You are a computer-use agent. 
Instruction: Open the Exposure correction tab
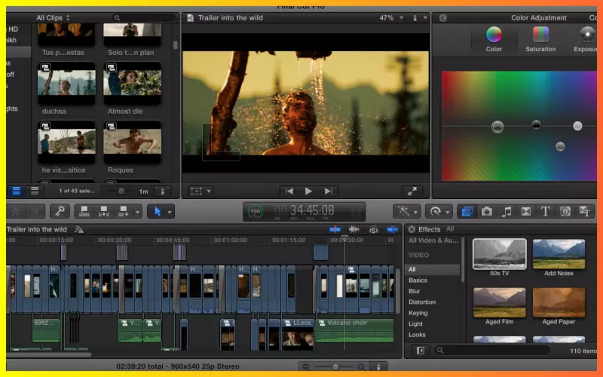tap(587, 39)
